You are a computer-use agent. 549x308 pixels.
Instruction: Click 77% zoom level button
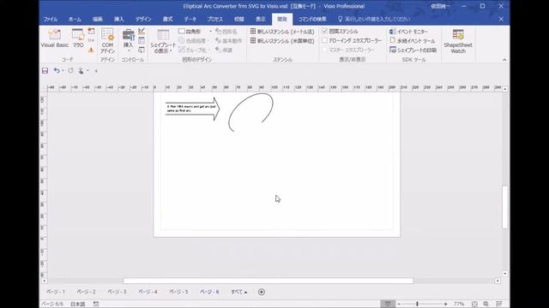coord(459,305)
